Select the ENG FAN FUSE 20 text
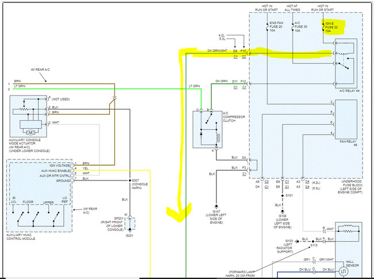 (x=276, y=25)
